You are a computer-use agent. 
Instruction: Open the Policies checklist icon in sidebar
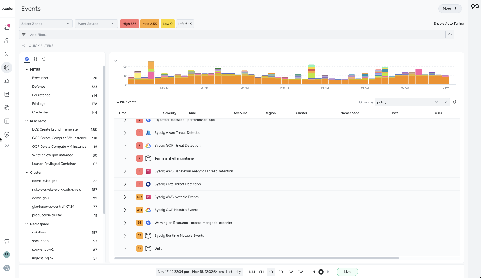click(7, 94)
